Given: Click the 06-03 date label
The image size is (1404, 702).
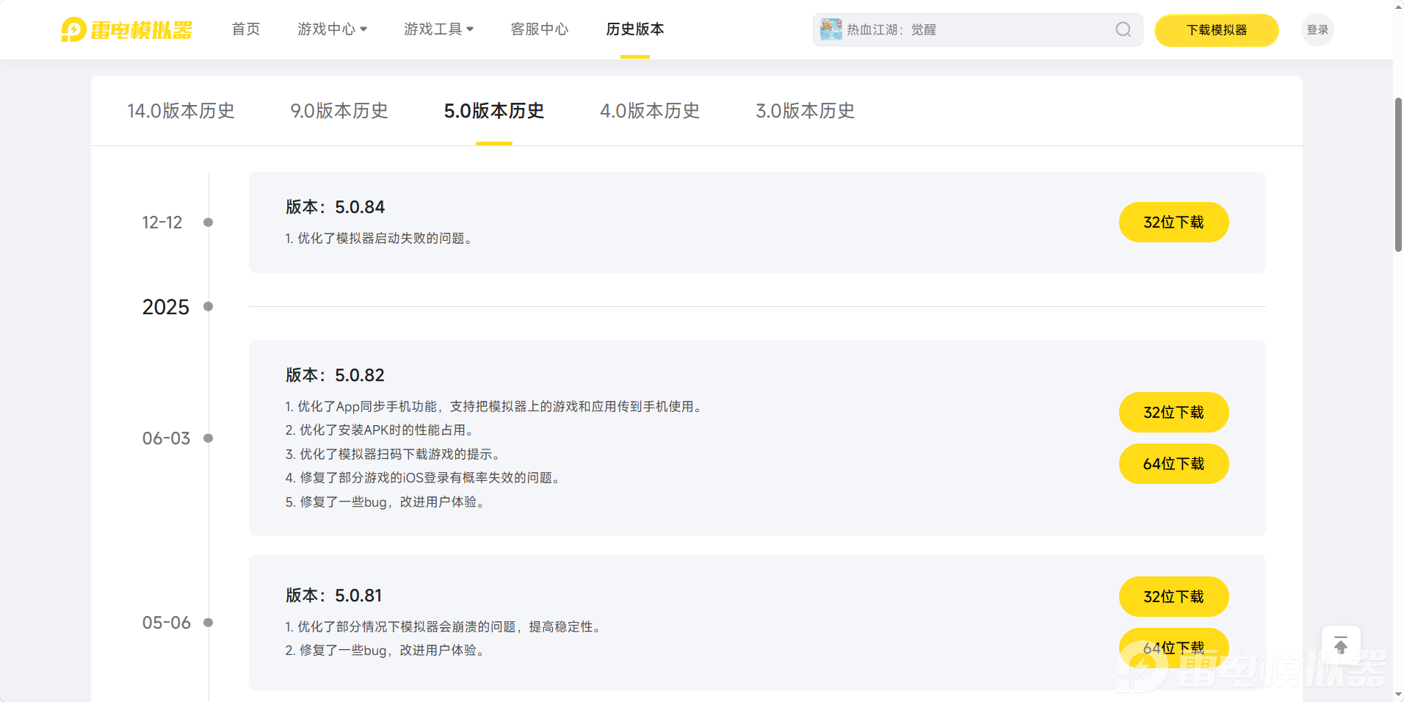Looking at the screenshot, I should 166,438.
